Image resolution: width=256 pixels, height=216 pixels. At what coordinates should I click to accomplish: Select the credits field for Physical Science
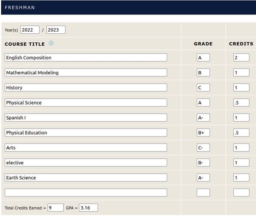coord(241,102)
